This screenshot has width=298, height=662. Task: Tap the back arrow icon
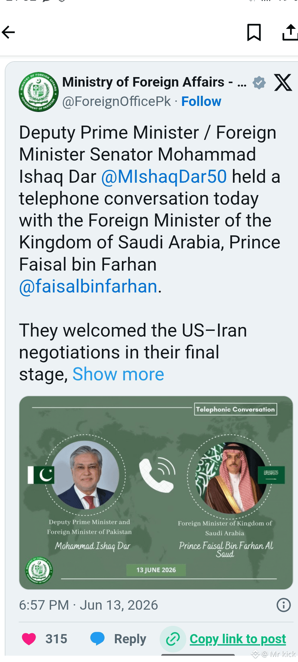[x=8, y=32]
